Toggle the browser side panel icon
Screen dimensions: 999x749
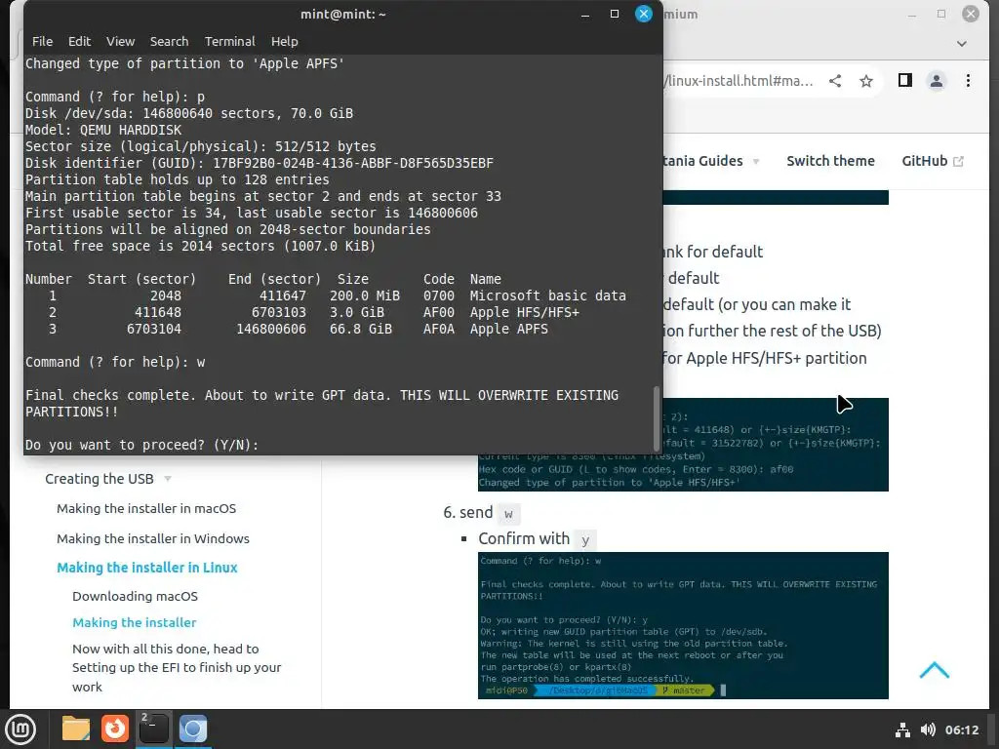pyautogui.click(x=904, y=80)
